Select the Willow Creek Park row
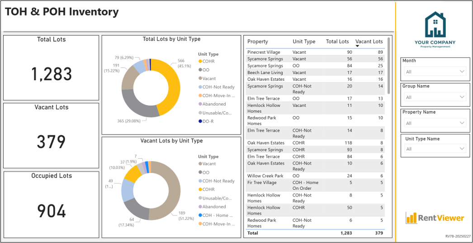473x243 pixels. point(315,176)
